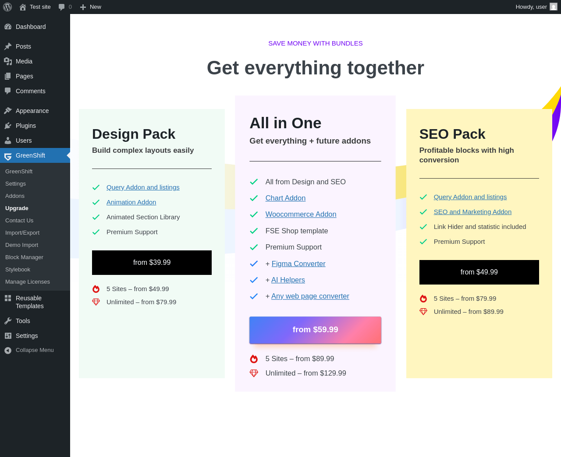Screen dimensions: 561x457
Task: Open the Media menu icon
Action: (8, 61)
